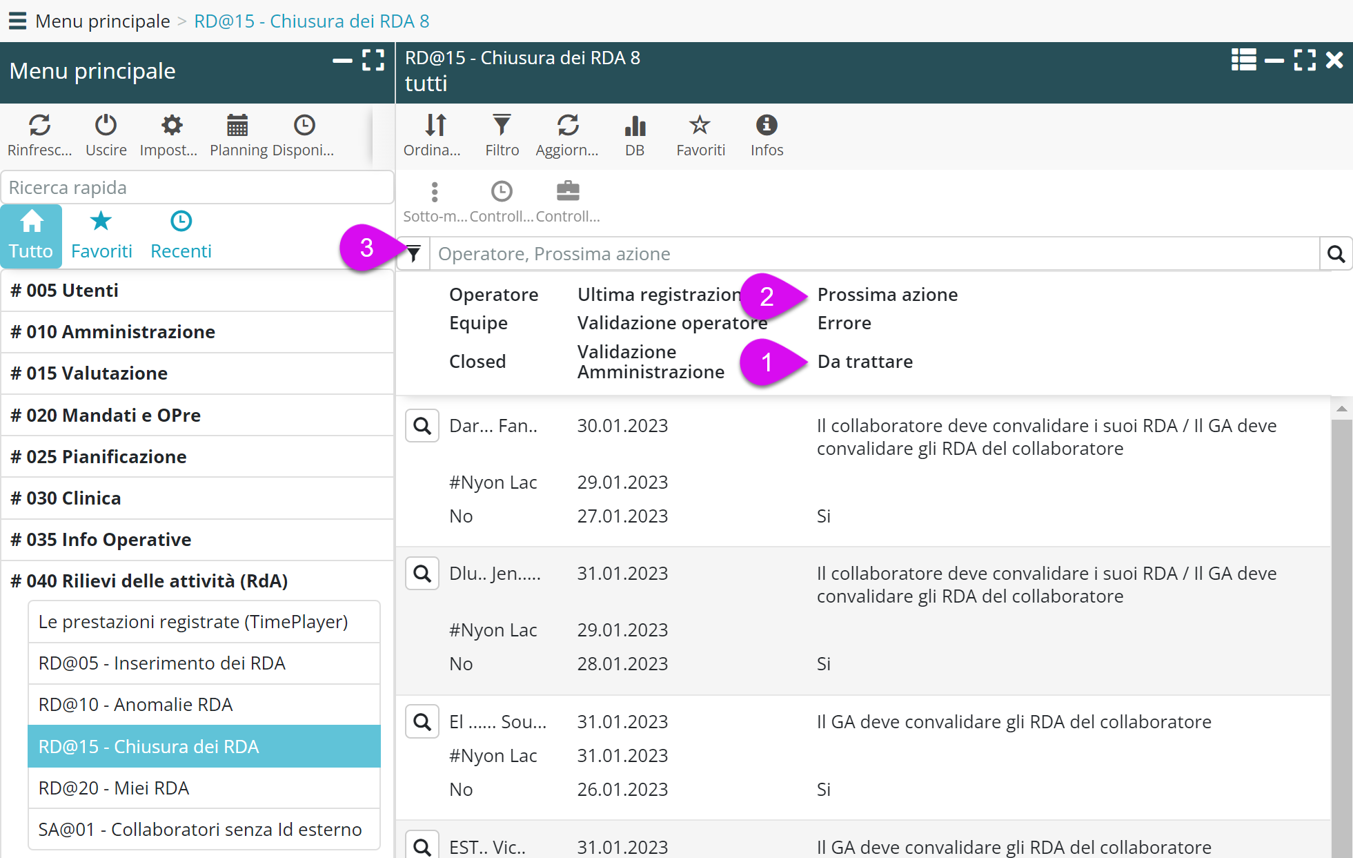Open the DB chart icon
1353x858 pixels.
coord(634,126)
